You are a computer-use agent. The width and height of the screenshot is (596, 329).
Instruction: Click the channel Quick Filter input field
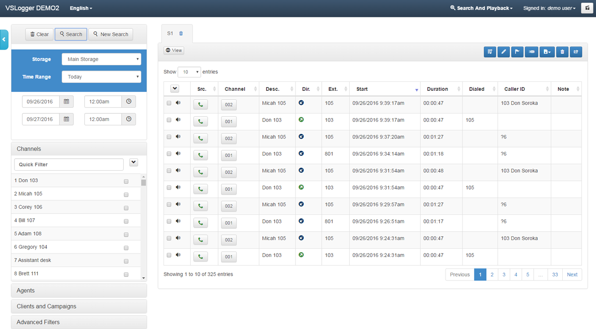coord(69,164)
